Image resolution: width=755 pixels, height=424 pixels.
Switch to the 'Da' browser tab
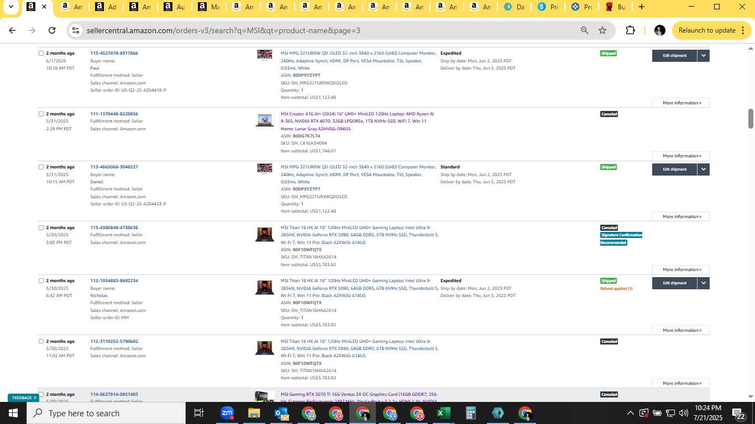point(515,7)
